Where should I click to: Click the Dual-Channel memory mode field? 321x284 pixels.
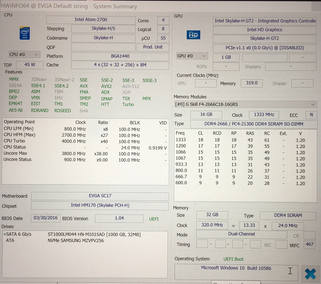(x=242, y=235)
